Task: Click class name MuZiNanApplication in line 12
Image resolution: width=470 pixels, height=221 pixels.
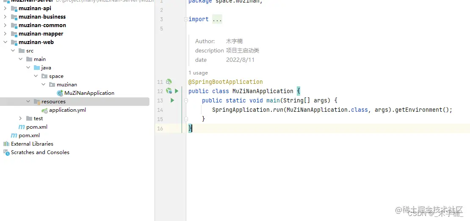Action: click(263, 91)
